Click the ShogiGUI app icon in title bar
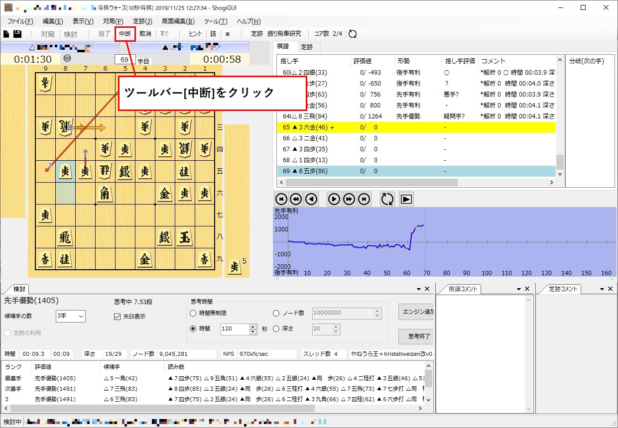Image resolution: width=618 pixels, height=428 pixels. [8, 7]
